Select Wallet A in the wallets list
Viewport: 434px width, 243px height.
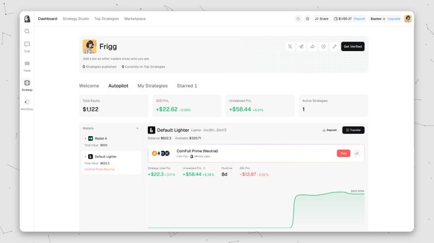[x=111, y=141]
